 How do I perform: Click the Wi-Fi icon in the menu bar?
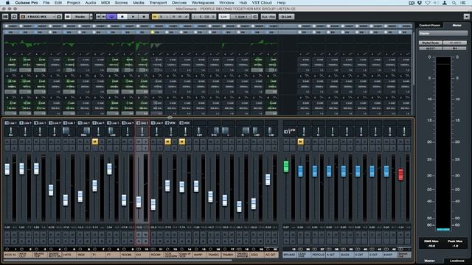(x=428, y=3)
